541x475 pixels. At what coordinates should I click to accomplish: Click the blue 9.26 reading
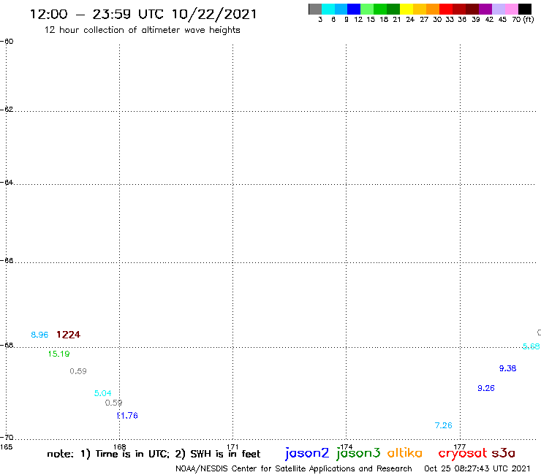[485, 388]
